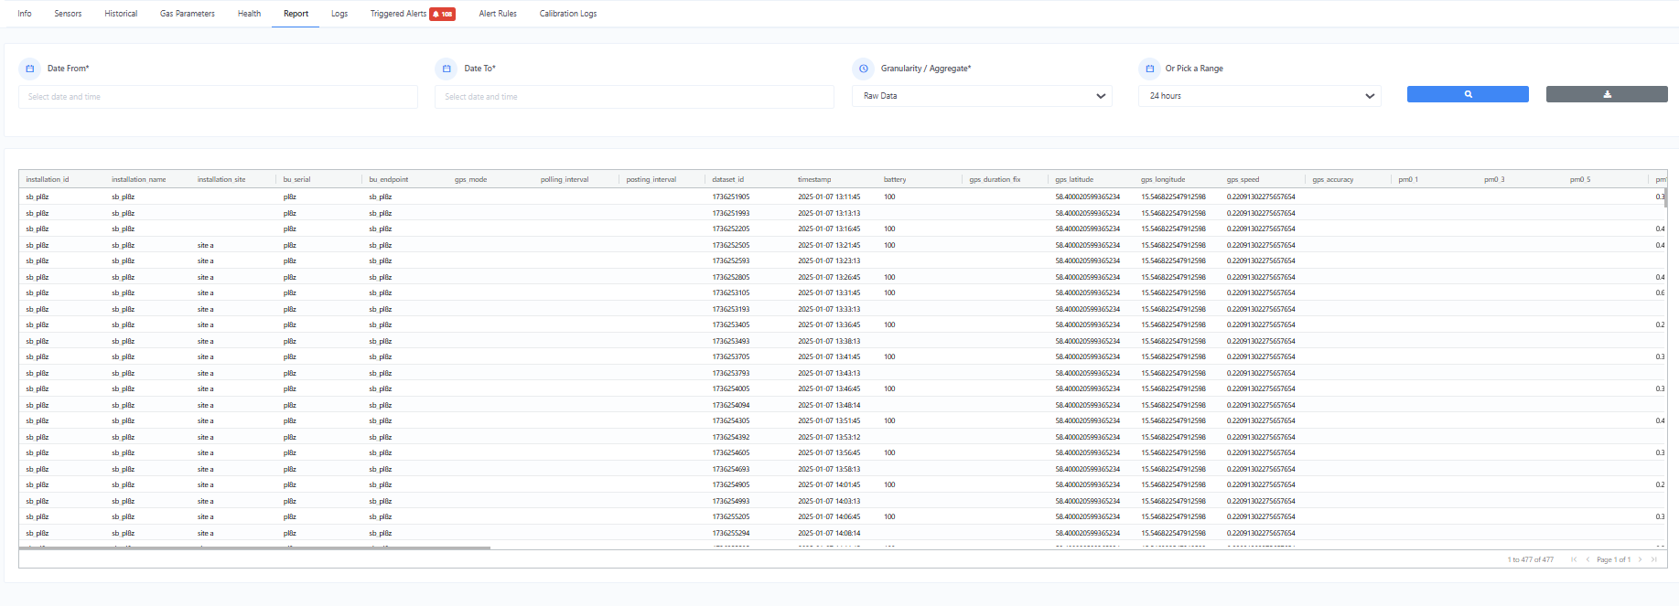The width and height of the screenshot is (1679, 606).
Task: Click dataset id 1736254094 cell
Action: pos(731,405)
